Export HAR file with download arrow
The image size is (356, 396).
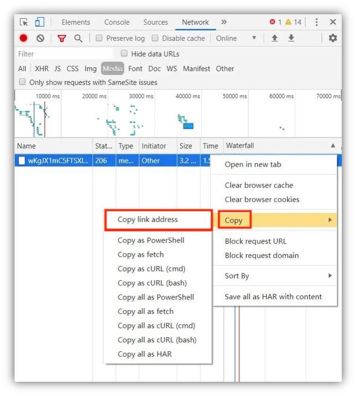point(291,38)
